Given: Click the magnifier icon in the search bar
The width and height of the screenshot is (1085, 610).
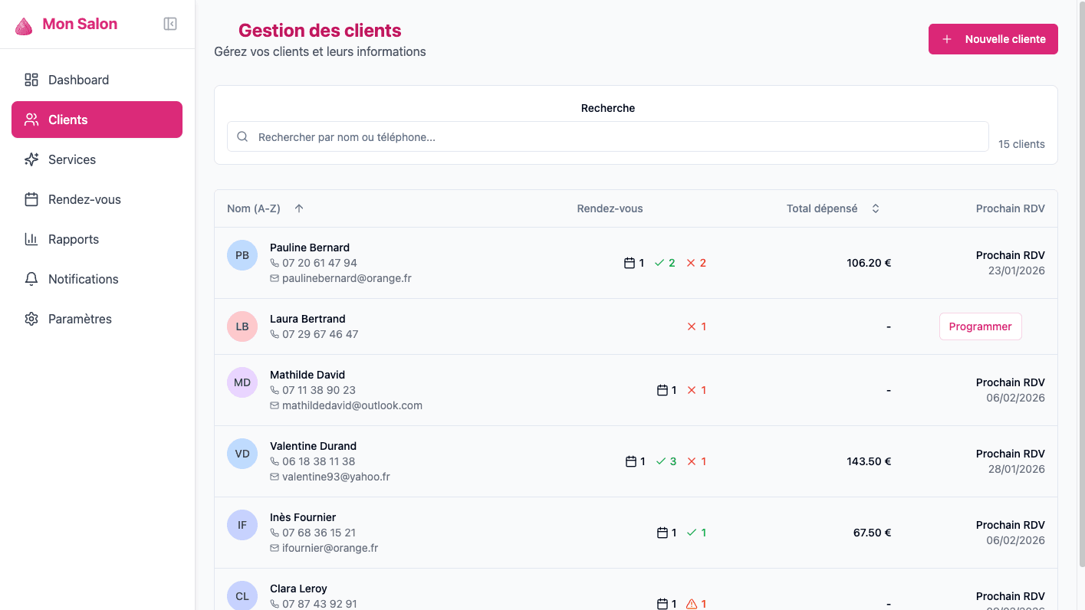Looking at the screenshot, I should (242, 136).
